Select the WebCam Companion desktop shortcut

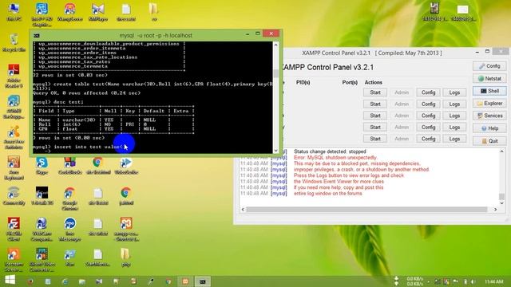click(x=42, y=230)
